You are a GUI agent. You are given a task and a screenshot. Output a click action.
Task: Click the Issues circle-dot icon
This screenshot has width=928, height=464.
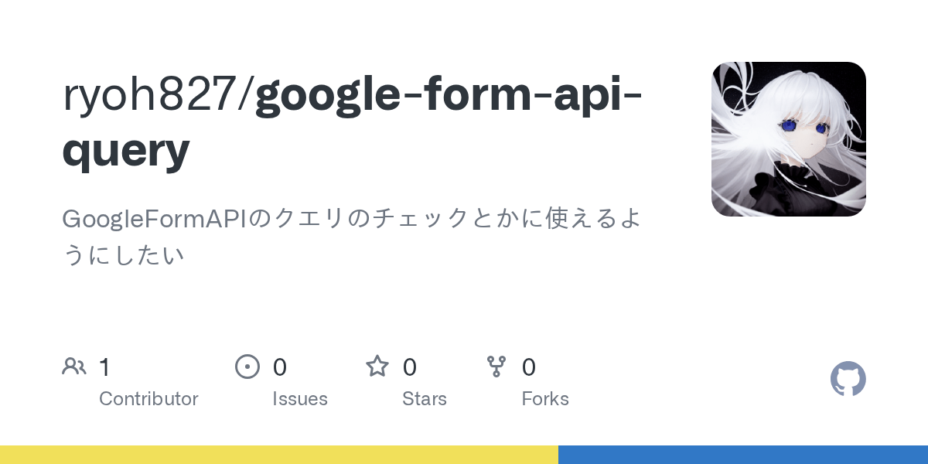point(247,367)
